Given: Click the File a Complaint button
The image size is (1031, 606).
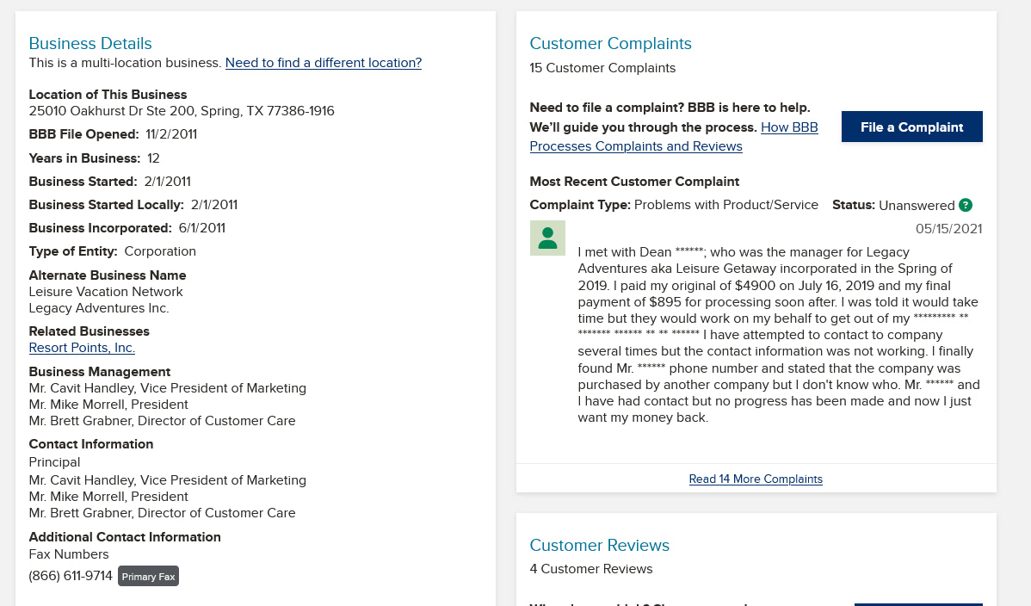Looking at the screenshot, I should tap(912, 127).
